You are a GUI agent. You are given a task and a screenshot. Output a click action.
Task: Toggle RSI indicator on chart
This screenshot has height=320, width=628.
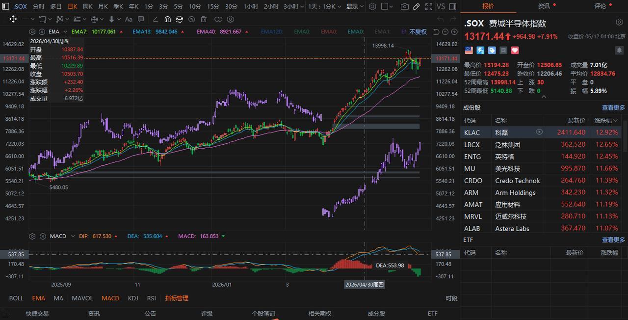tap(152, 298)
